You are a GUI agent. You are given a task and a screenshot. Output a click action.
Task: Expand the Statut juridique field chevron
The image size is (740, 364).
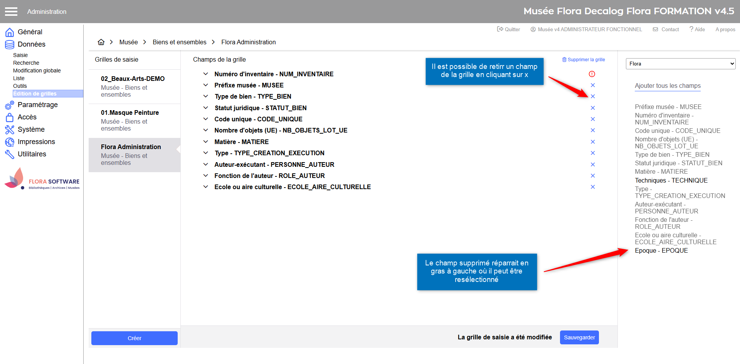tap(206, 108)
